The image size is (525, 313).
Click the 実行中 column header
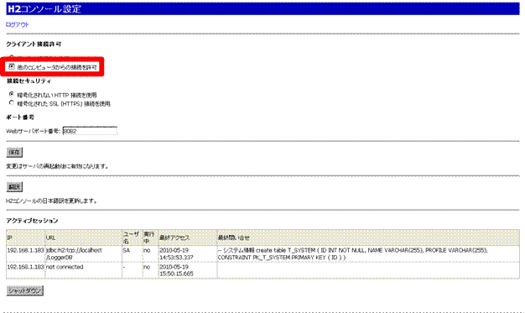(x=150, y=237)
